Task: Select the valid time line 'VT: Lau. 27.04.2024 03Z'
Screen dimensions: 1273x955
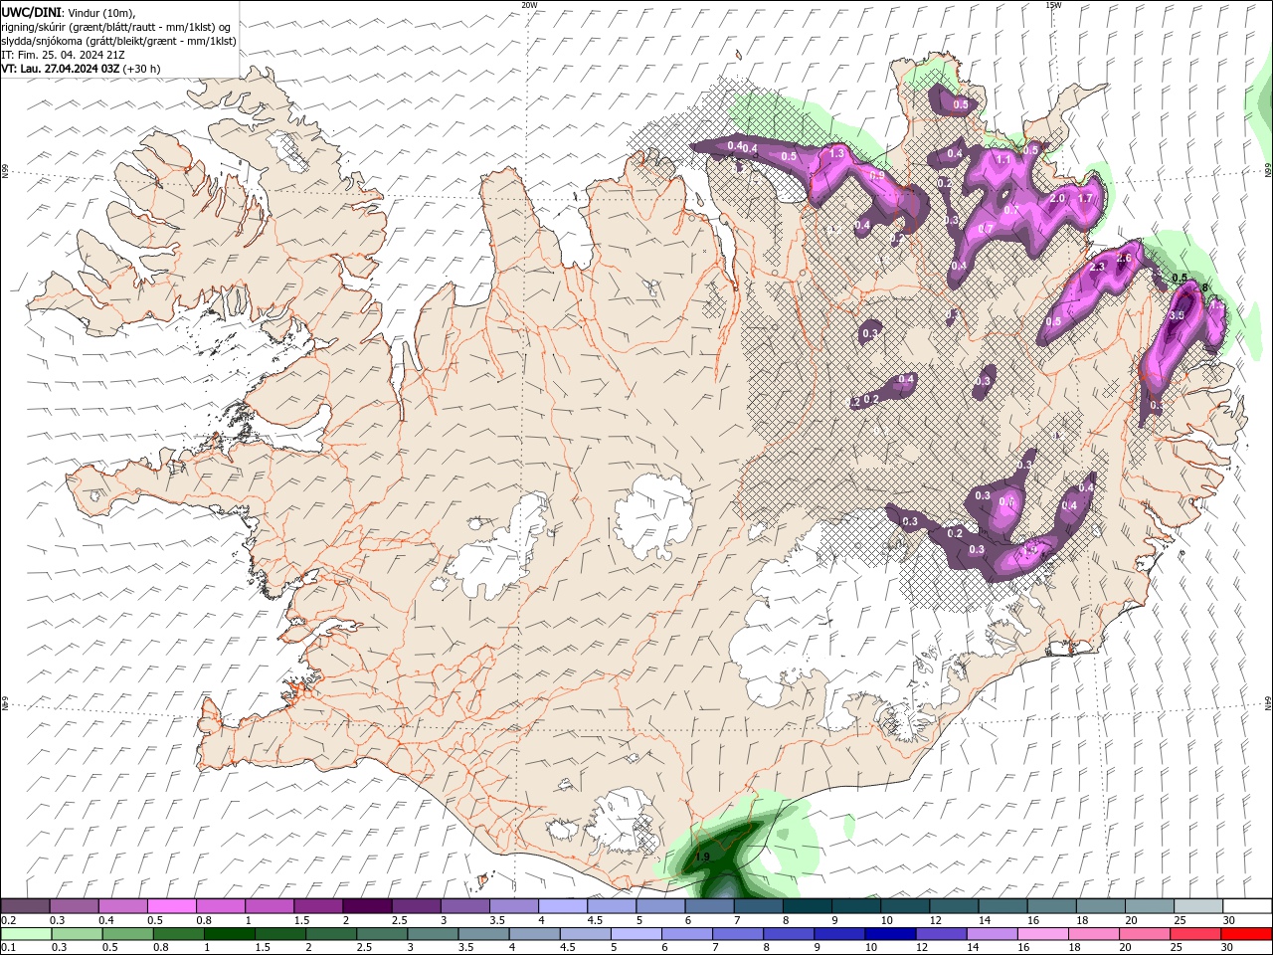Action: tap(62, 69)
